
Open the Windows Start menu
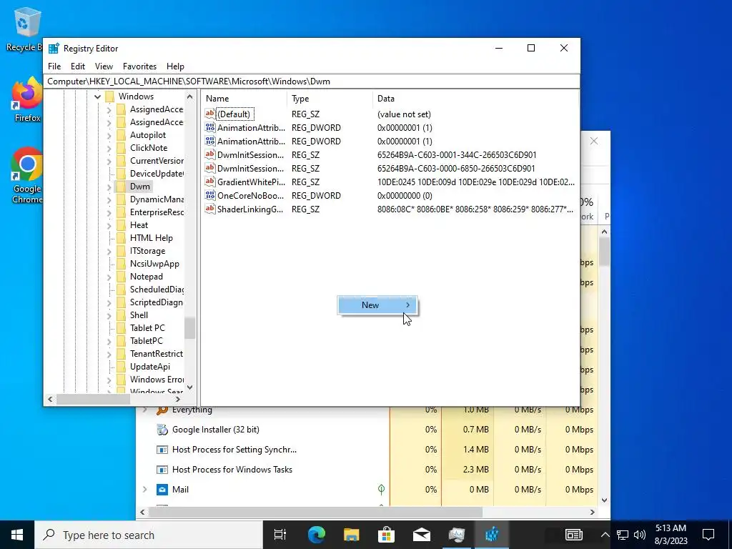click(17, 535)
